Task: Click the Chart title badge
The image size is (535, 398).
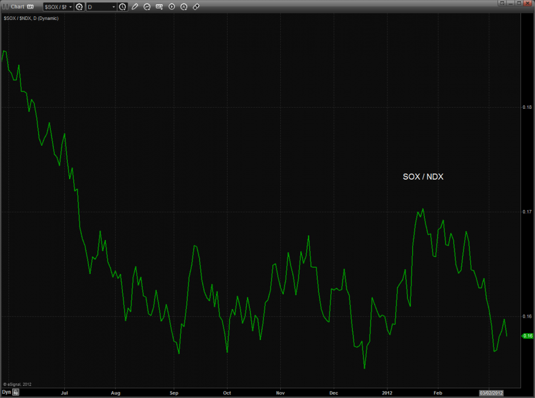Action: click(x=30, y=7)
